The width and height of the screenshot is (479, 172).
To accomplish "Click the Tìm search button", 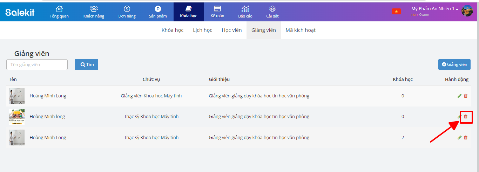I will coord(87,64).
